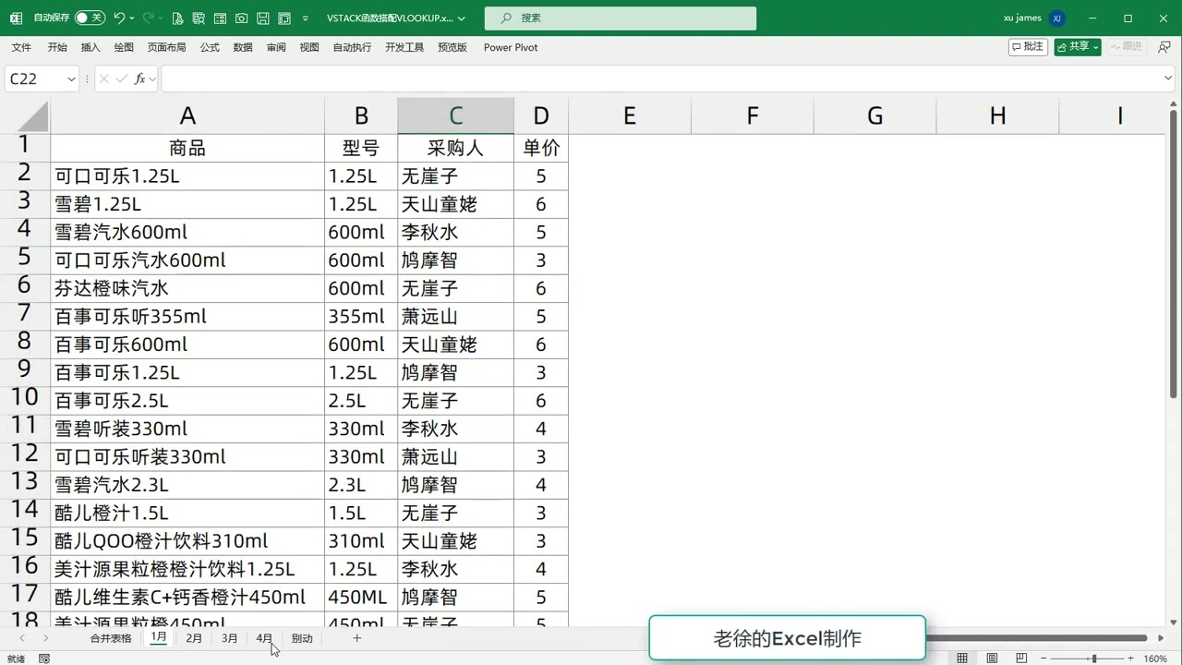Select row 5 header
Screen dimensions: 1182x665
pyautogui.click(x=25, y=258)
